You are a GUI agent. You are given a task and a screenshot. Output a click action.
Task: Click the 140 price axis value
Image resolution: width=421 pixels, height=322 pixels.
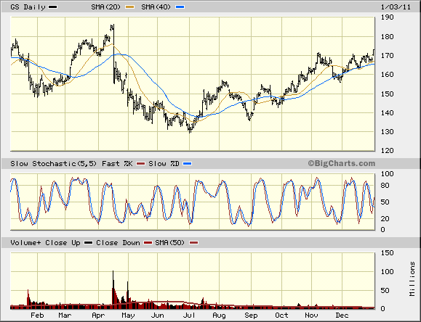tap(387, 113)
